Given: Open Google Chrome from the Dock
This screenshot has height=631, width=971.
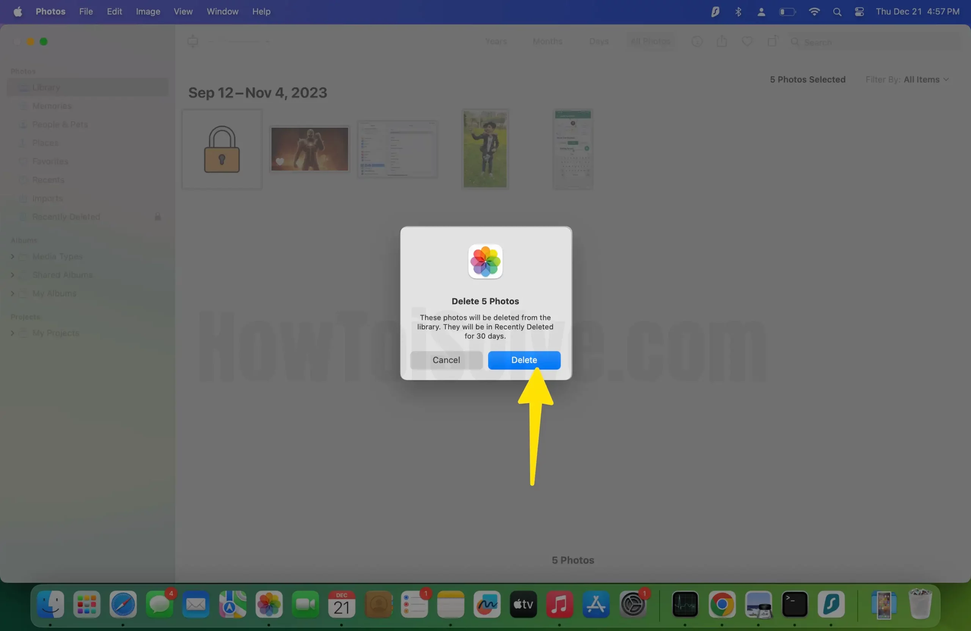Looking at the screenshot, I should (722, 604).
